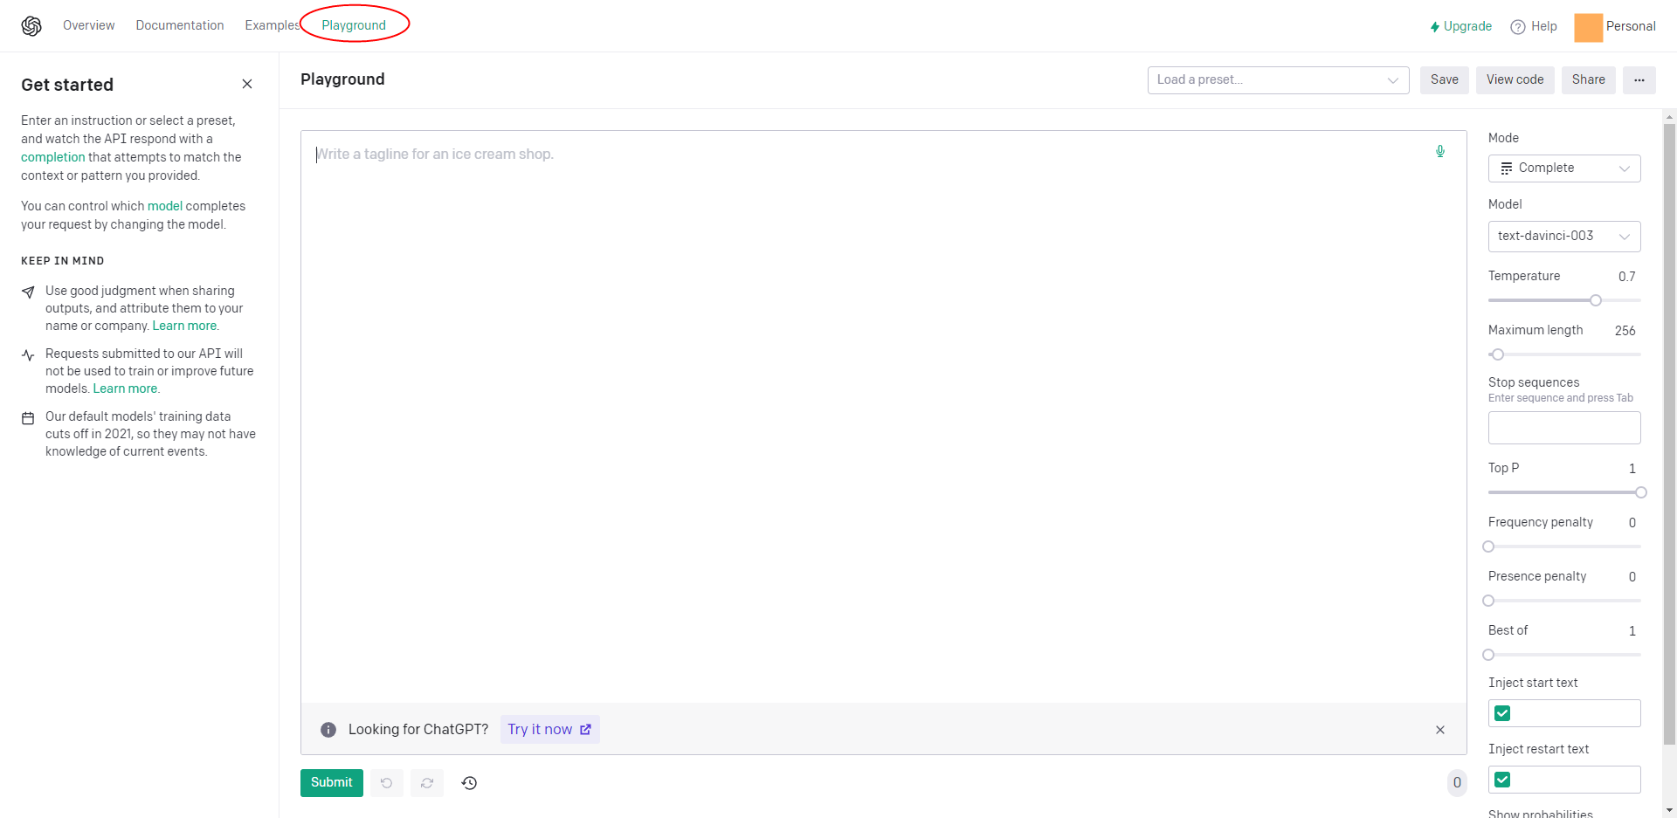
Task: Open the Mode dropdown showing Complete
Action: click(1563, 168)
